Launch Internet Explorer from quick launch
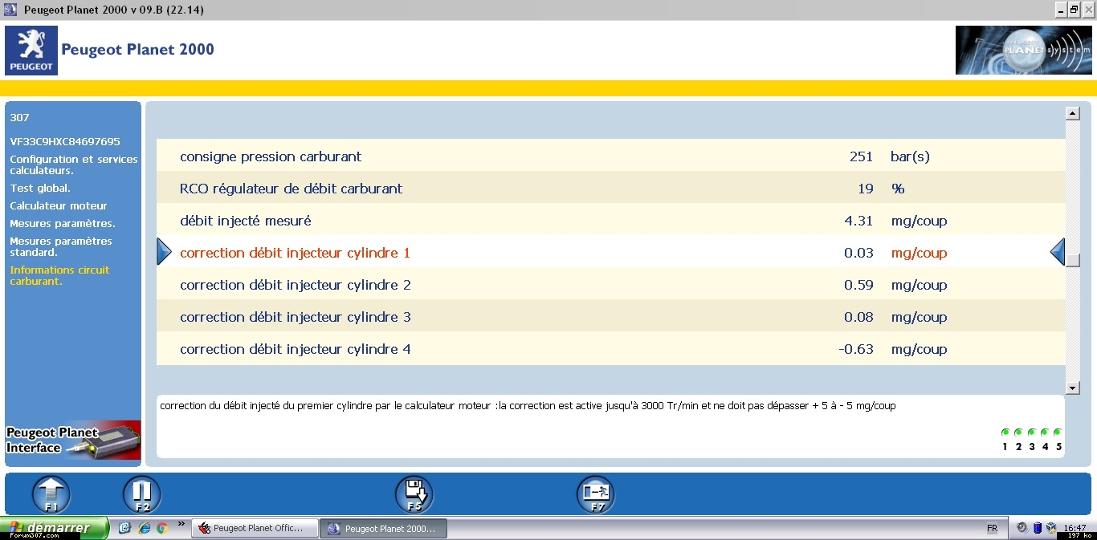1097x540 pixels. coord(145,528)
